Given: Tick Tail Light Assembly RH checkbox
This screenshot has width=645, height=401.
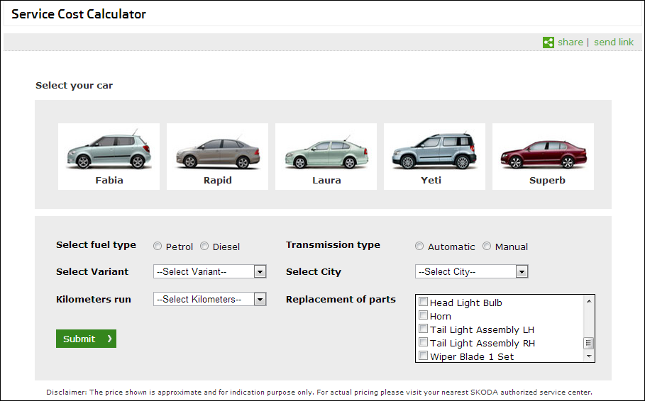Looking at the screenshot, I should click(424, 341).
